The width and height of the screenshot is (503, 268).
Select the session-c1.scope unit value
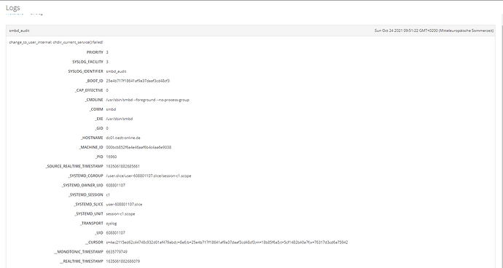coord(120,214)
